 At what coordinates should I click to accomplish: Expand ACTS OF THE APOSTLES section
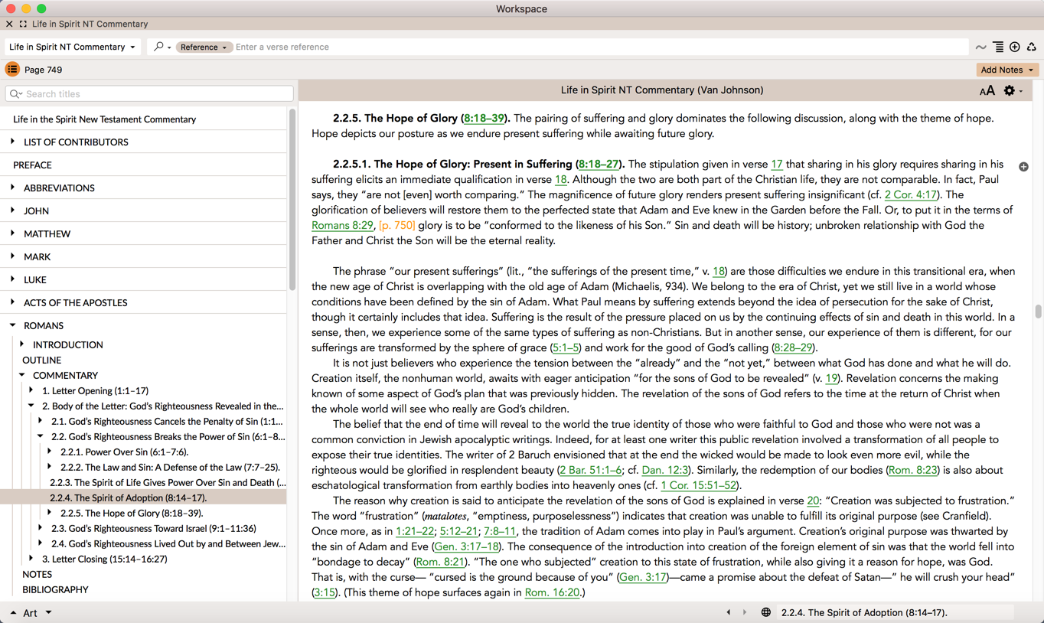point(12,302)
